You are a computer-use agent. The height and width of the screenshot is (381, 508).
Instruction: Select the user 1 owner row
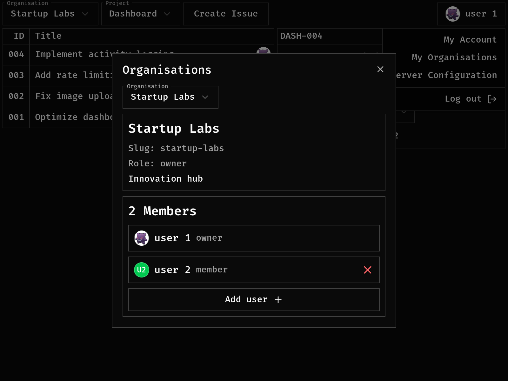[x=254, y=238]
